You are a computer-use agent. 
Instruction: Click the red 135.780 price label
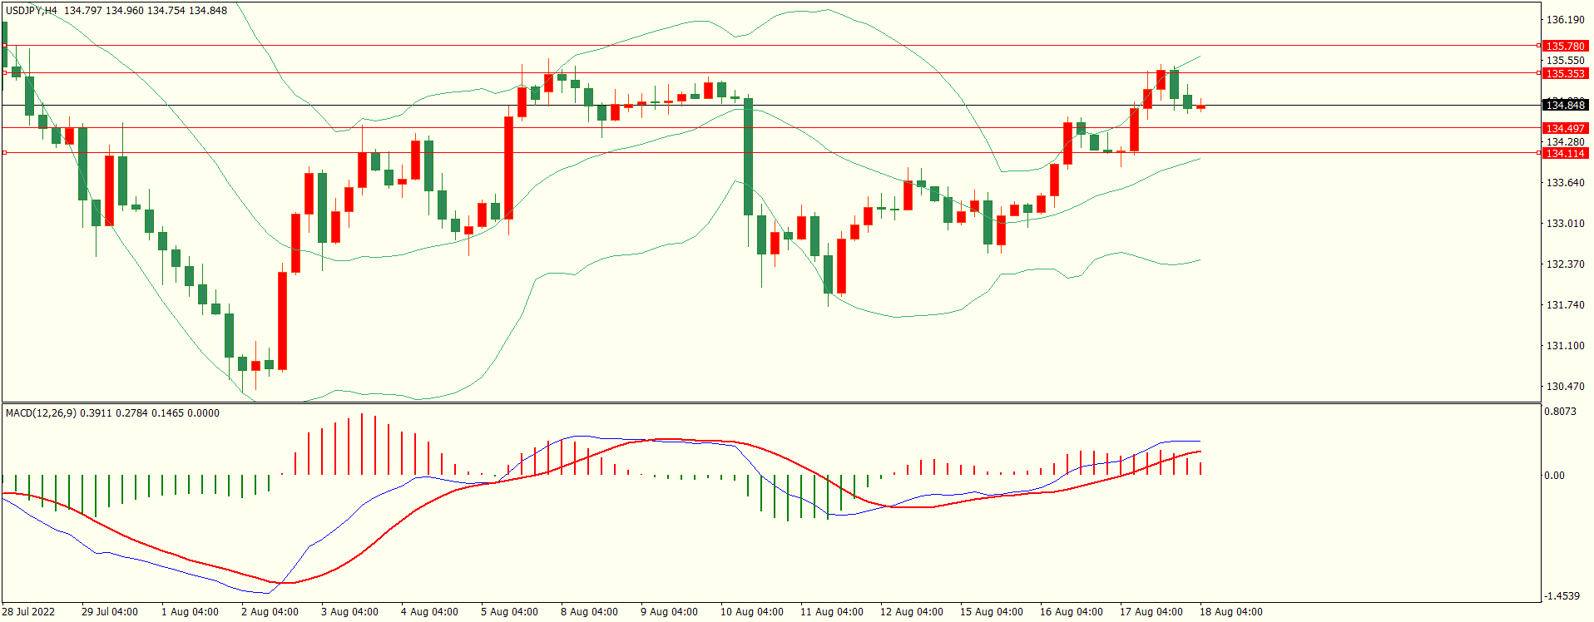[1565, 47]
